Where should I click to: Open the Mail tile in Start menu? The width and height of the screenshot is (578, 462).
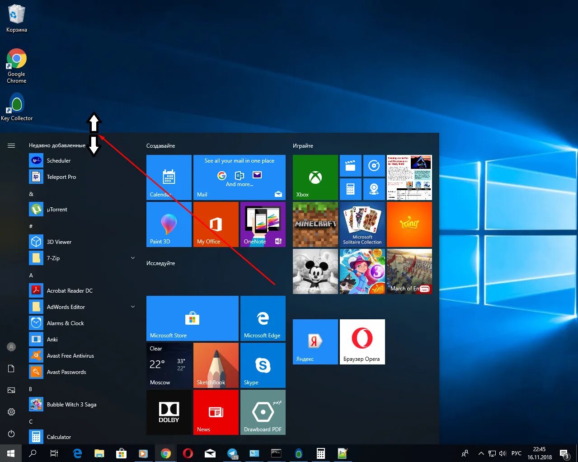pos(240,177)
